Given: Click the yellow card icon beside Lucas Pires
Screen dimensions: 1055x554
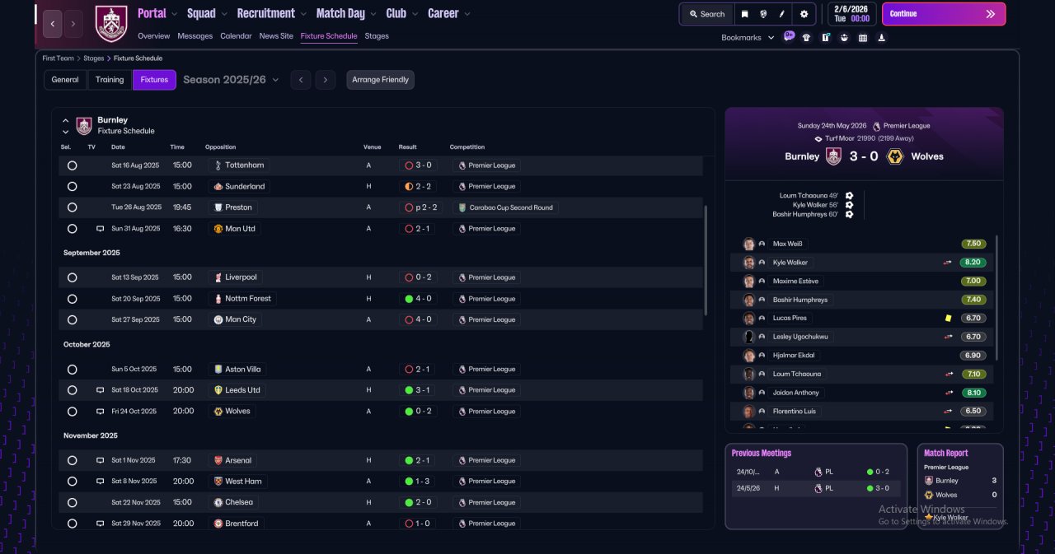Looking at the screenshot, I should [949, 318].
